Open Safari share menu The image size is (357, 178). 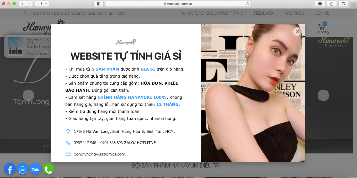point(332,4)
